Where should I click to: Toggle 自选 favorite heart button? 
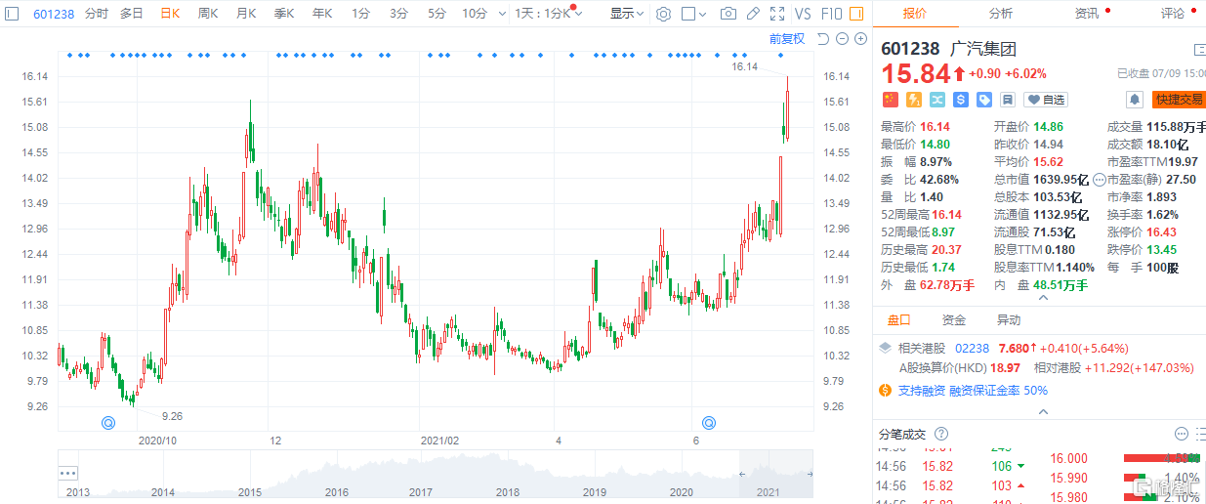[1046, 100]
